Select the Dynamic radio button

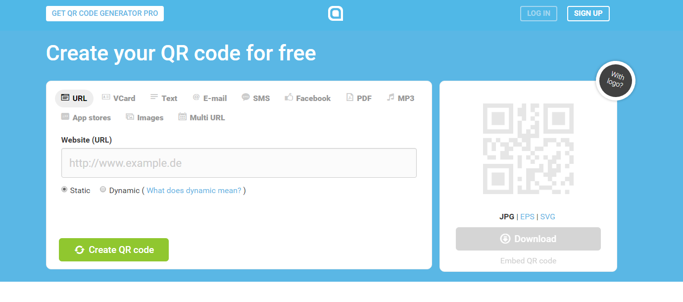coord(103,190)
